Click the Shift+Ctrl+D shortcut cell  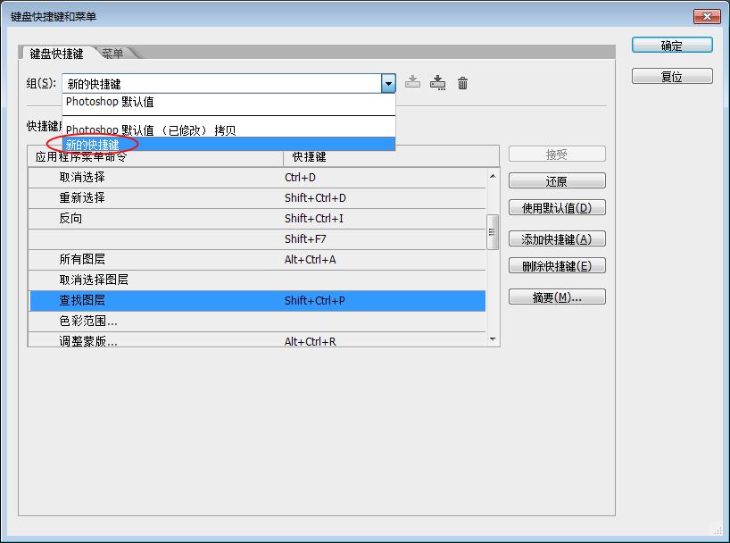(x=315, y=198)
